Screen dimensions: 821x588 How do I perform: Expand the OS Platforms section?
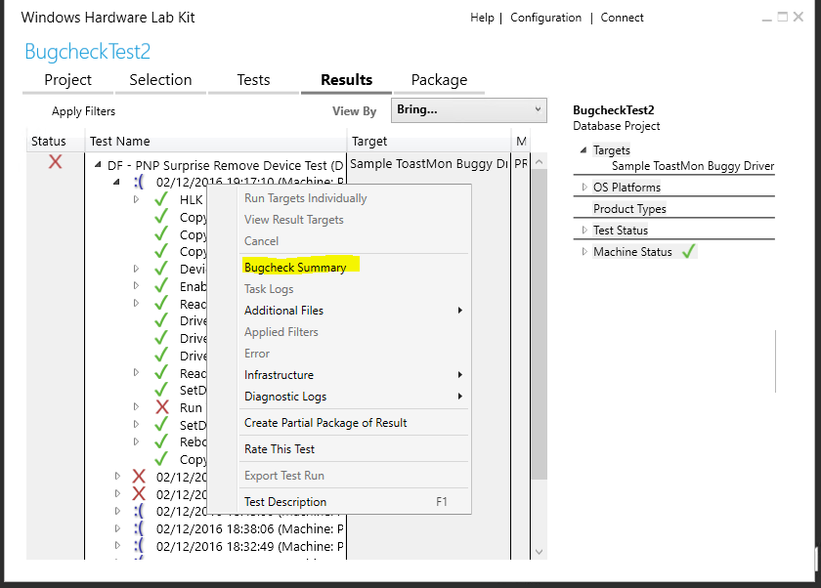[584, 187]
